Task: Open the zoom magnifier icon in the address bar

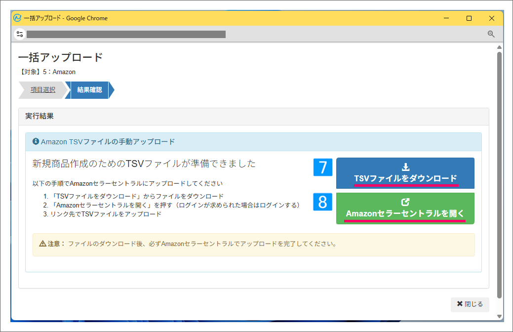Action: click(491, 34)
